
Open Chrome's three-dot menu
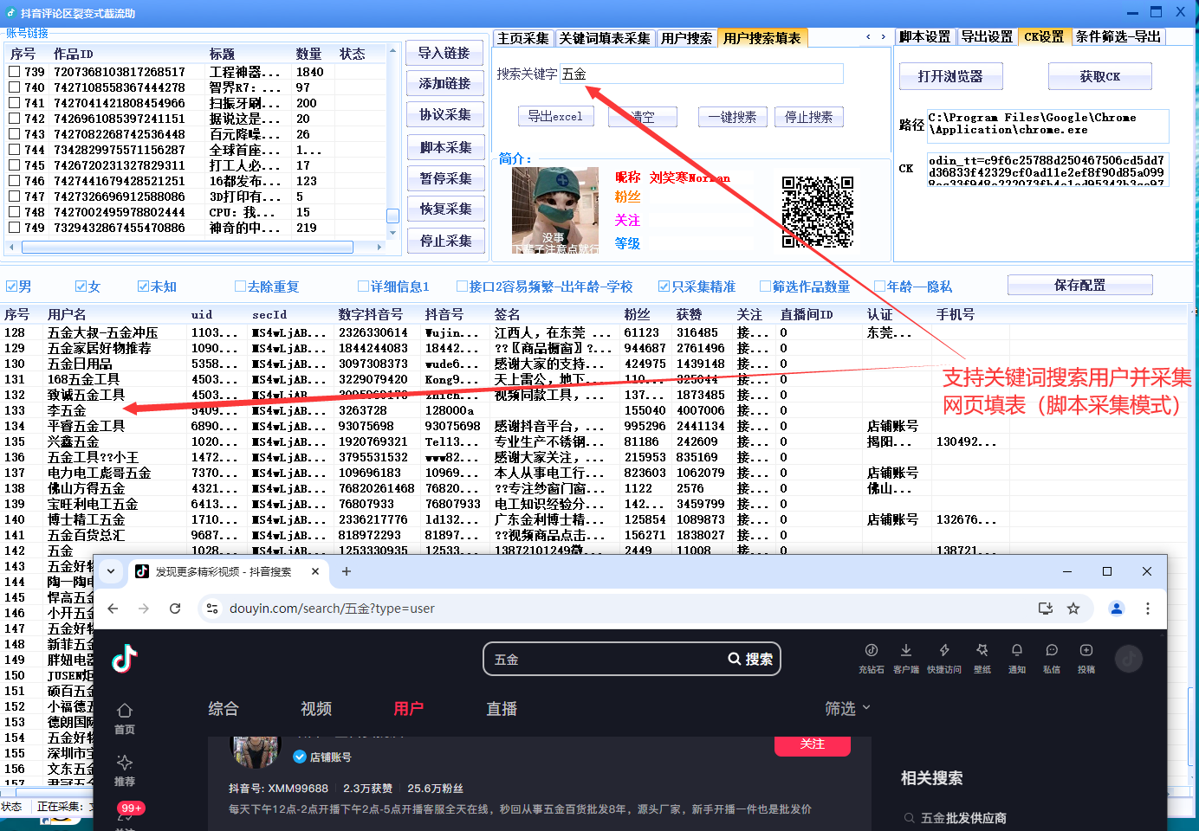(x=1148, y=609)
